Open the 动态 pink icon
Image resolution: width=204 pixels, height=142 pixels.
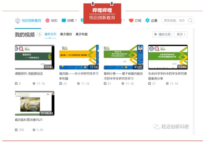click(x=47, y=20)
